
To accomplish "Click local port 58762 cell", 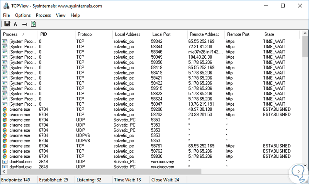I will tap(157, 151).
